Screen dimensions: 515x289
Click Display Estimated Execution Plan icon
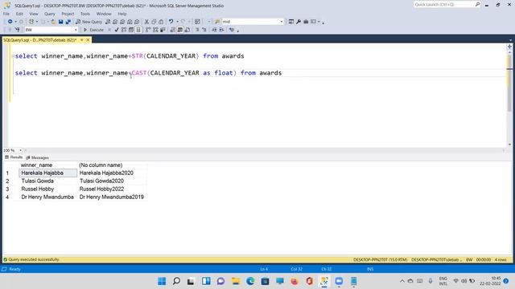point(124,30)
